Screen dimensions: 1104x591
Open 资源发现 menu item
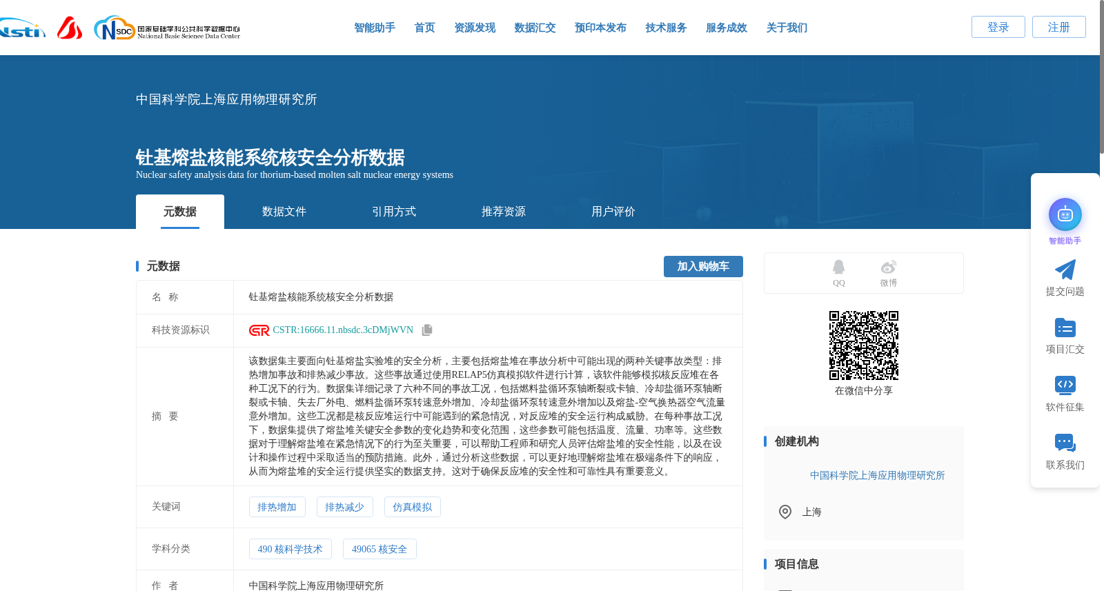tap(475, 28)
